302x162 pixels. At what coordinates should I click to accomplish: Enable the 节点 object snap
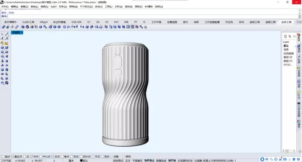pos(93,157)
